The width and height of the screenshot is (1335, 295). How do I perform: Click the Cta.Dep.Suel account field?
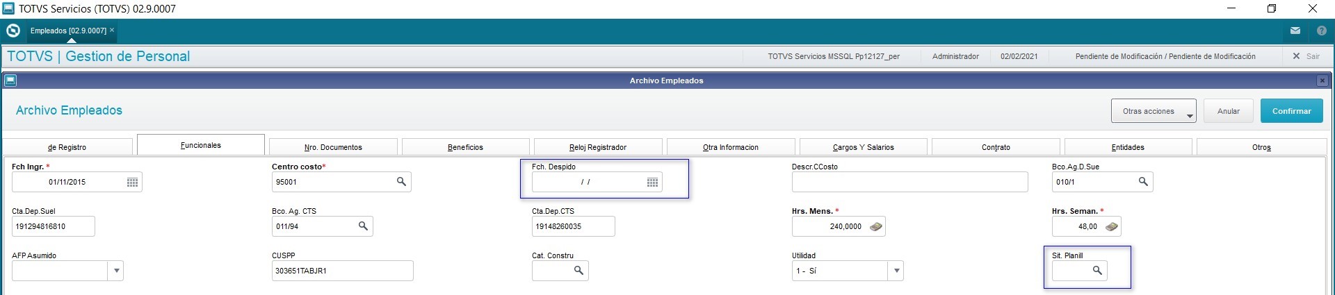pos(54,226)
